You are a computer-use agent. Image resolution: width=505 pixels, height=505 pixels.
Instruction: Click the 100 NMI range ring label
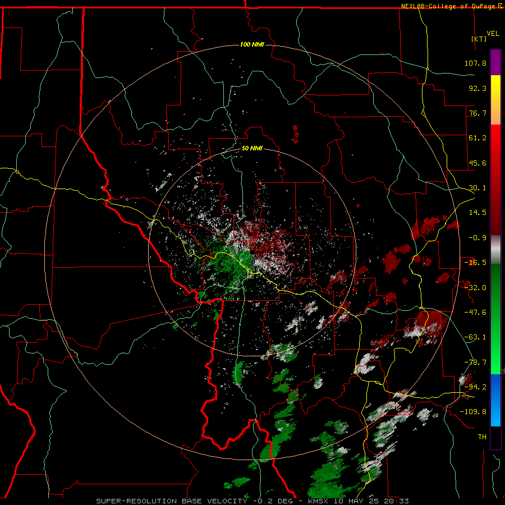click(252, 44)
